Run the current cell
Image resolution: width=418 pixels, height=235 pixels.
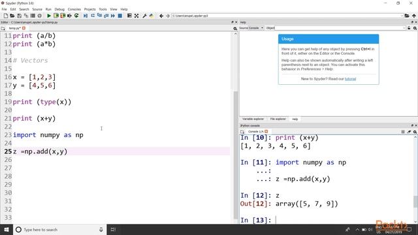pyautogui.click(x=56, y=16)
